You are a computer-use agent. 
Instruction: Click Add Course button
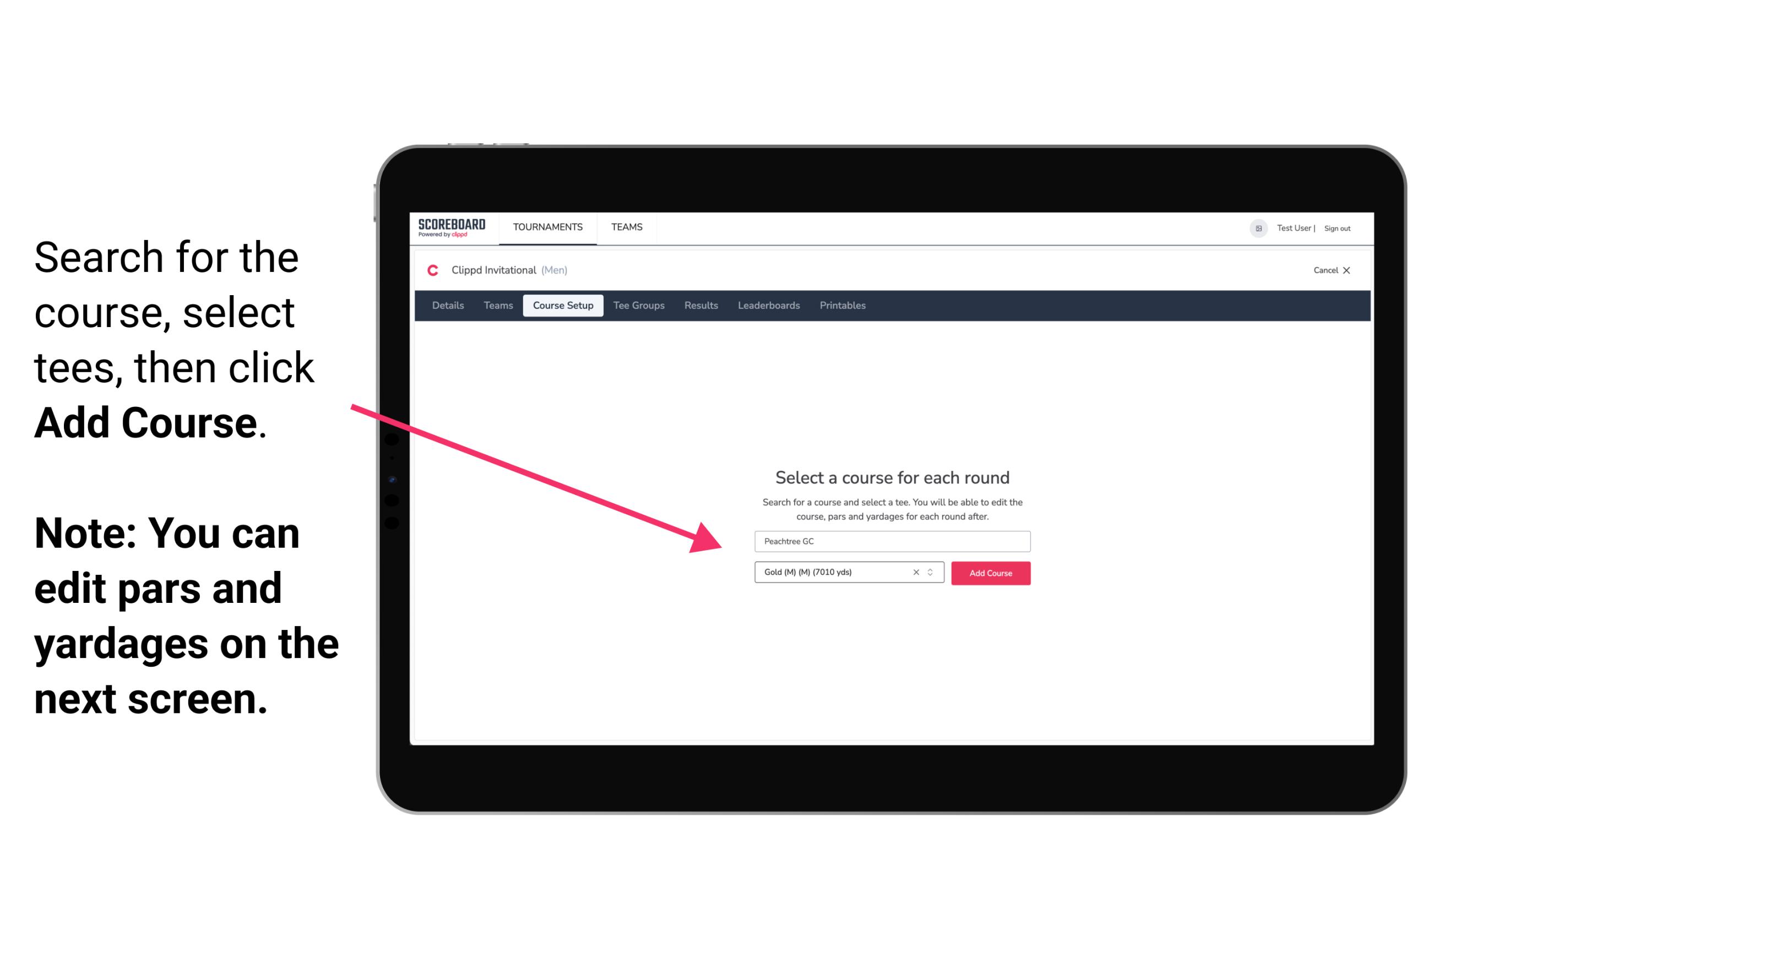point(991,573)
